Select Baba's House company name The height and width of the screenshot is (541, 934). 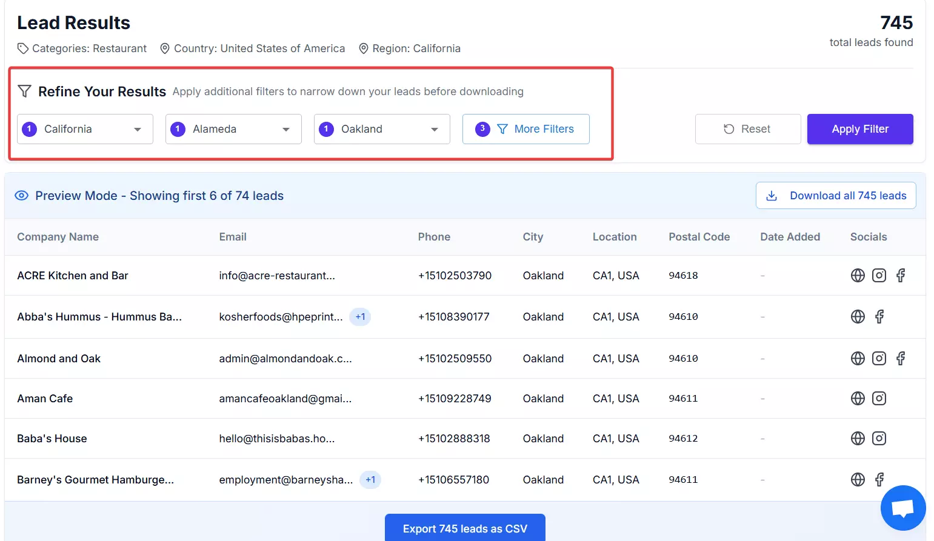click(52, 439)
